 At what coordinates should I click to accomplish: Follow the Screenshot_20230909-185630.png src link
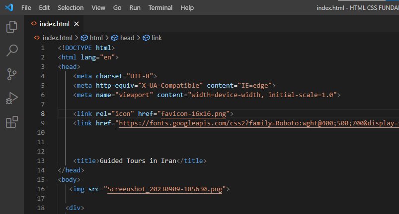pyautogui.click(x=164, y=189)
